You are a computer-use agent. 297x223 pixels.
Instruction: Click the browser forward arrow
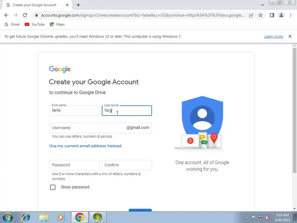[x=16, y=15]
